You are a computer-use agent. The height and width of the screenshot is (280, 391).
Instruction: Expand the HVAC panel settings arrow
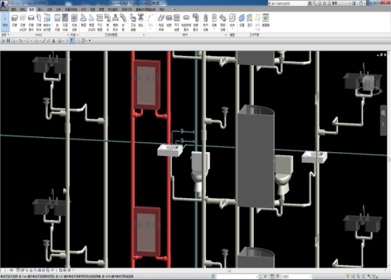(67, 35)
